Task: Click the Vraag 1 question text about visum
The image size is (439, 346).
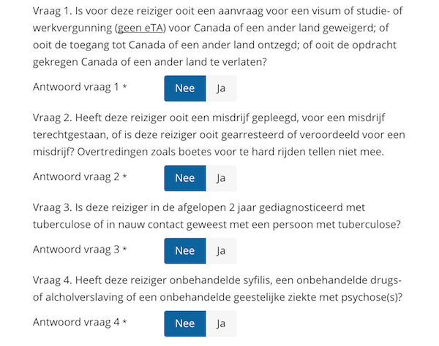Action: pyautogui.click(x=217, y=36)
